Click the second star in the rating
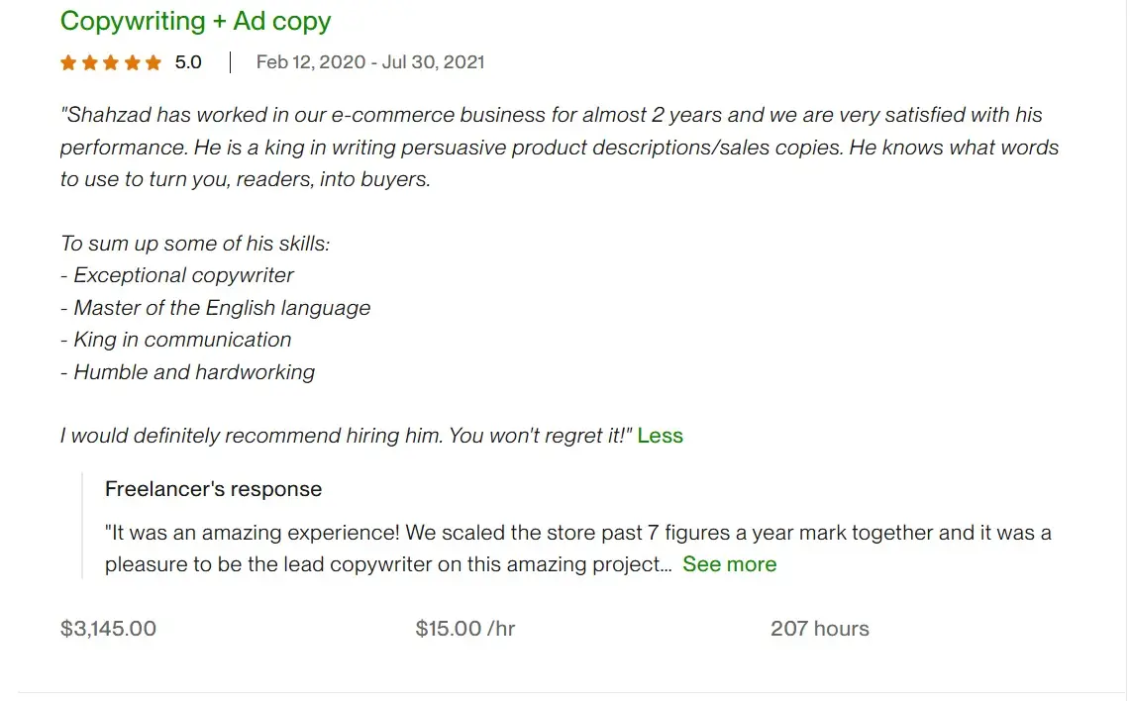The image size is (1130, 701). click(x=89, y=61)
